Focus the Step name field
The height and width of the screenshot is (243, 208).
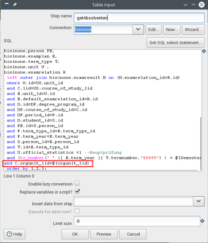139,18
